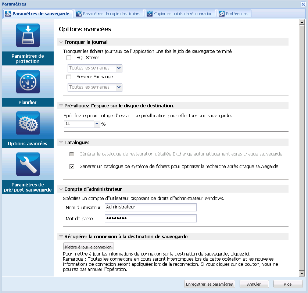
Task: Open the Copier les points de récupération tab
Action: tap(180, 13)
